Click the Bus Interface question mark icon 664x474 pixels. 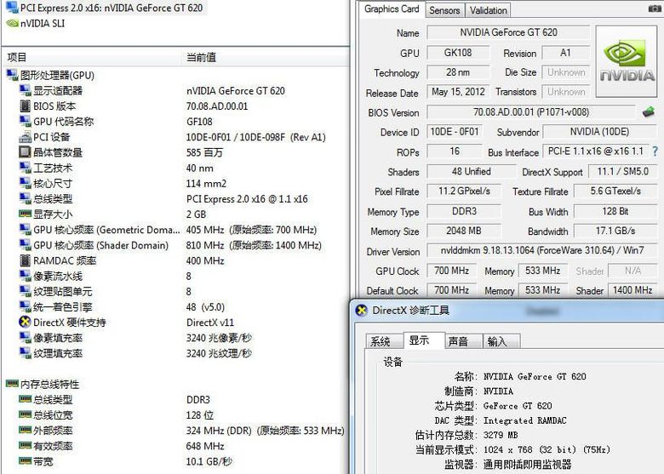coord(655,151)
